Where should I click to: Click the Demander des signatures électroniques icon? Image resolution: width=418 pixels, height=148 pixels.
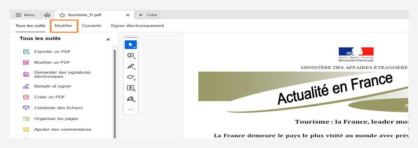point(26,74)
